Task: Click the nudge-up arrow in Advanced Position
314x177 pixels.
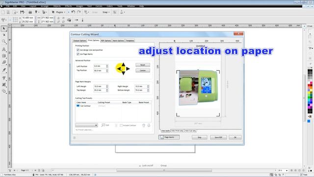Action: click(123, 64)
